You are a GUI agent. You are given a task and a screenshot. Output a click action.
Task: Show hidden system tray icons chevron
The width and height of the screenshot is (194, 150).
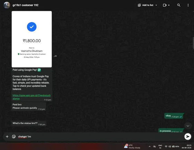[150, 147]
